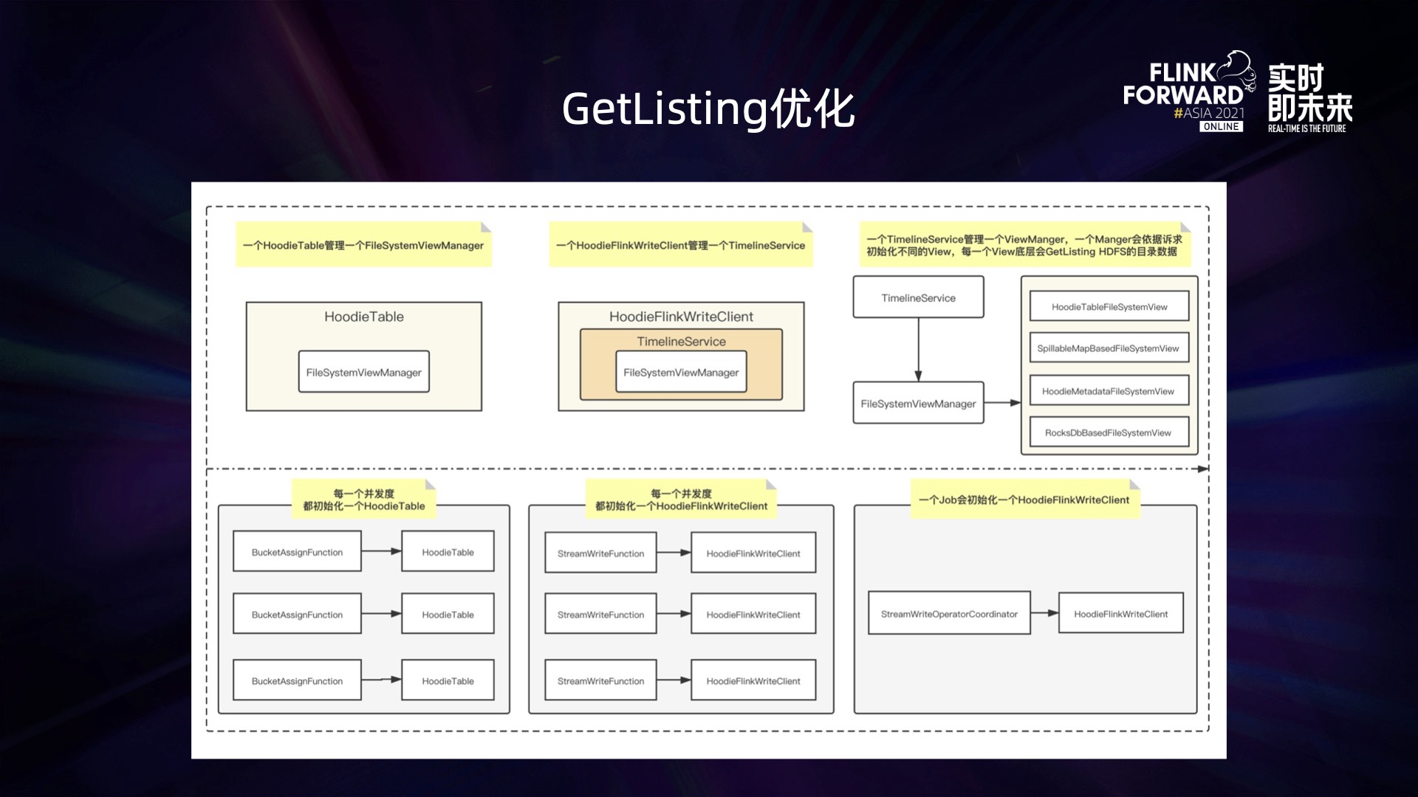Image resolution: width=1418 pixels, height=797 pixels.
Task: Click FileSystemViewManager inside HoodieTable container
Action: coord(363,373)
